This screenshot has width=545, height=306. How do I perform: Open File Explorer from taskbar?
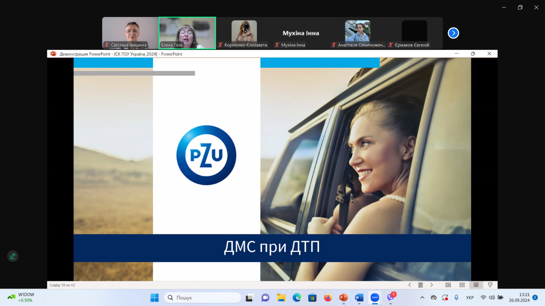click(x=281, y=298)
